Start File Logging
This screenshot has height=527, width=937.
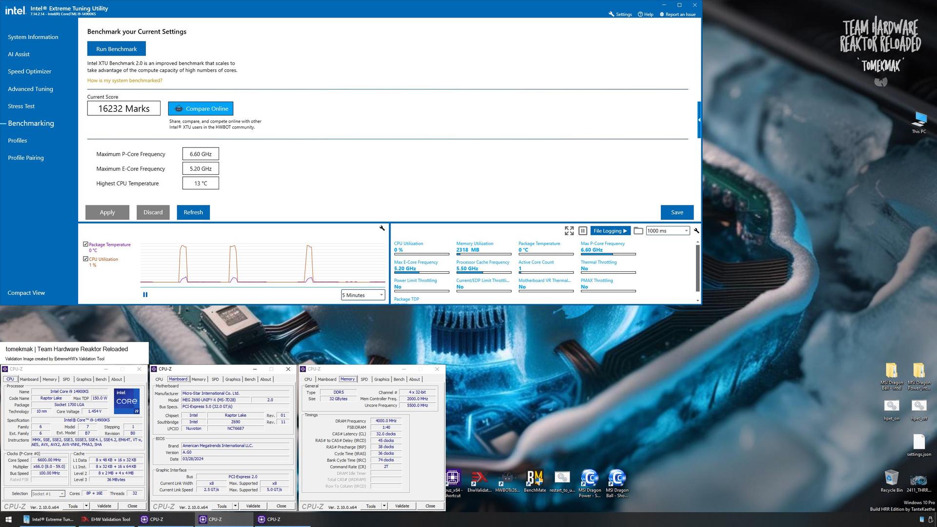tap(610, 231)
